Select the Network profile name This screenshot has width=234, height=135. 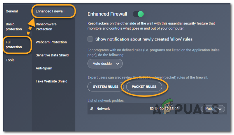[103, 109]
